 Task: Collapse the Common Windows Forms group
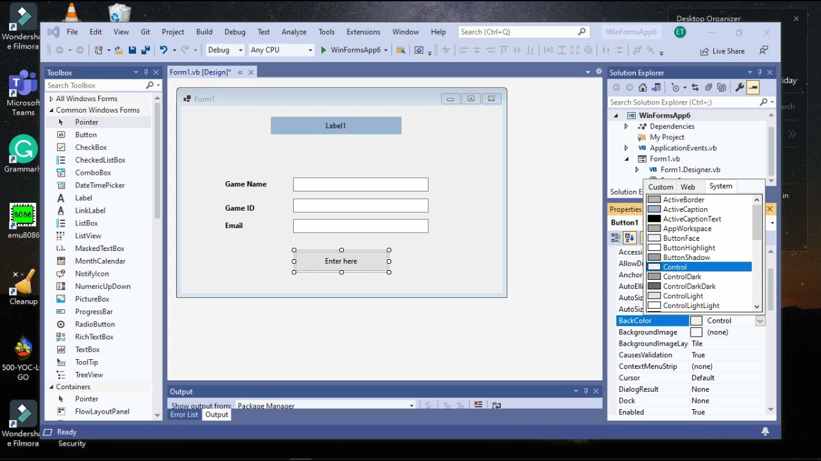pos(51,110)
